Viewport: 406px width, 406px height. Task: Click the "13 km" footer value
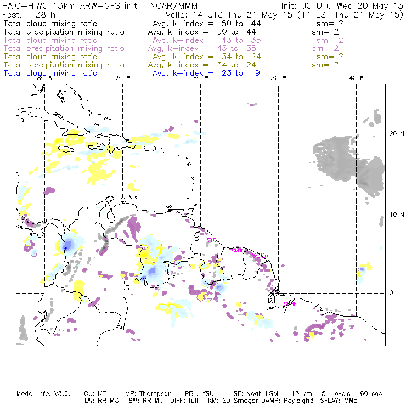(x=302, y=394)
